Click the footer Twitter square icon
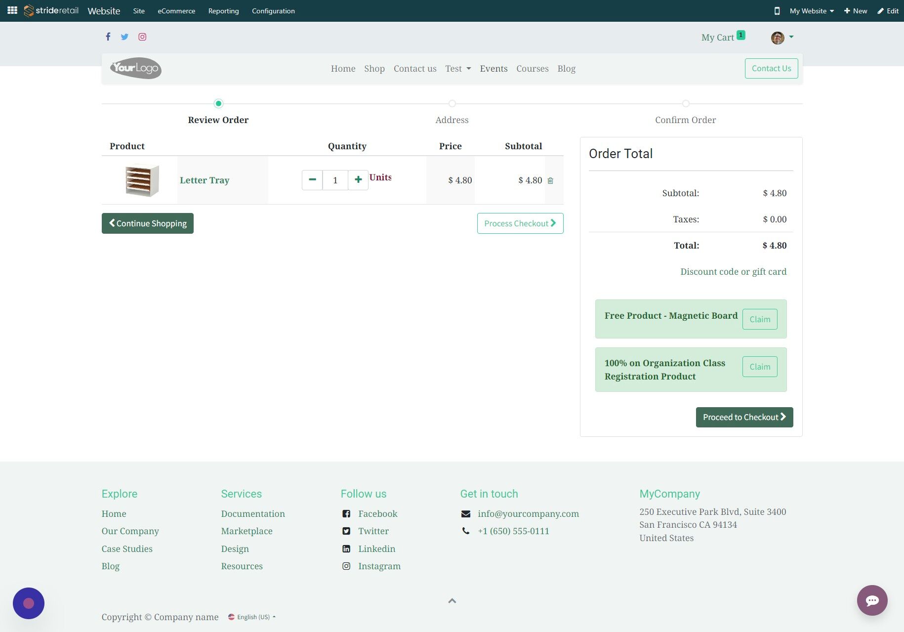Image resolution: width=904 pixels, height=632 pixels. click(x=346, y=531)
